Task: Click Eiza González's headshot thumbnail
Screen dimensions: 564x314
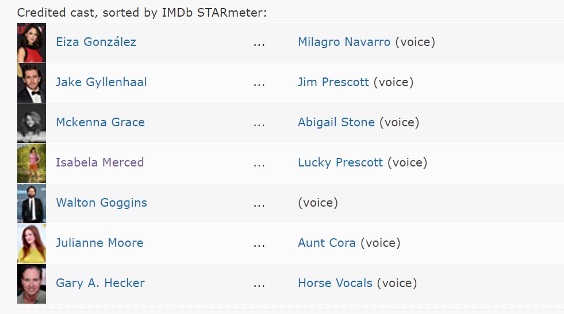Action: pos(32,42)
